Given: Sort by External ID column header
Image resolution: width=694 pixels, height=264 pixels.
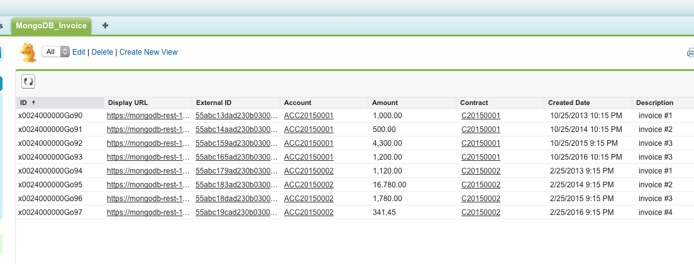Looking at the screenshot, I should point(236,102).
